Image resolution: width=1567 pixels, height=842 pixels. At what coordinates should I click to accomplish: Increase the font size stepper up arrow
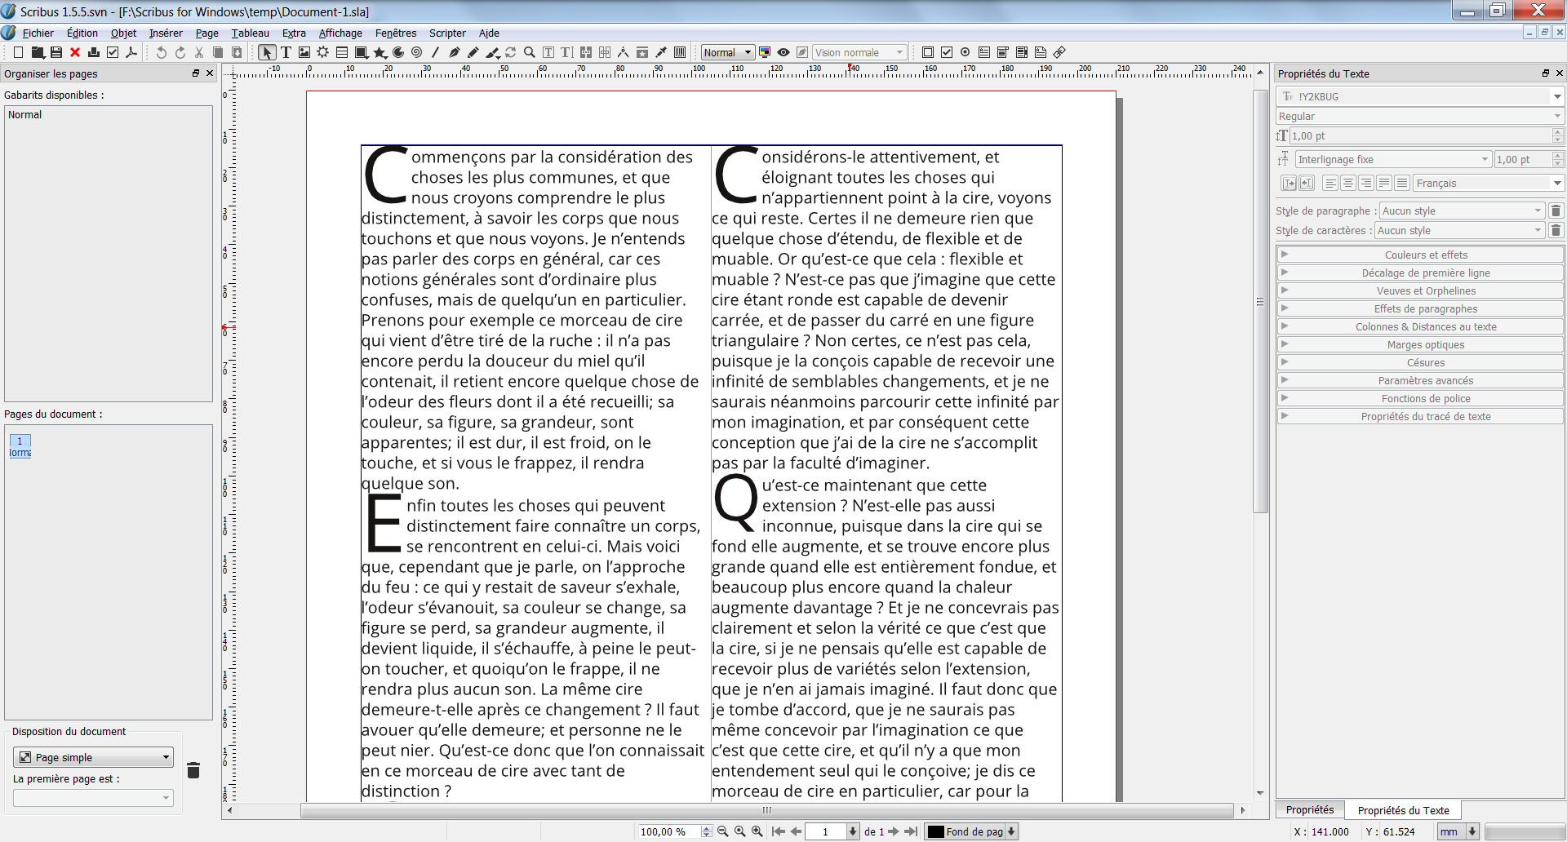[1558, 132]
